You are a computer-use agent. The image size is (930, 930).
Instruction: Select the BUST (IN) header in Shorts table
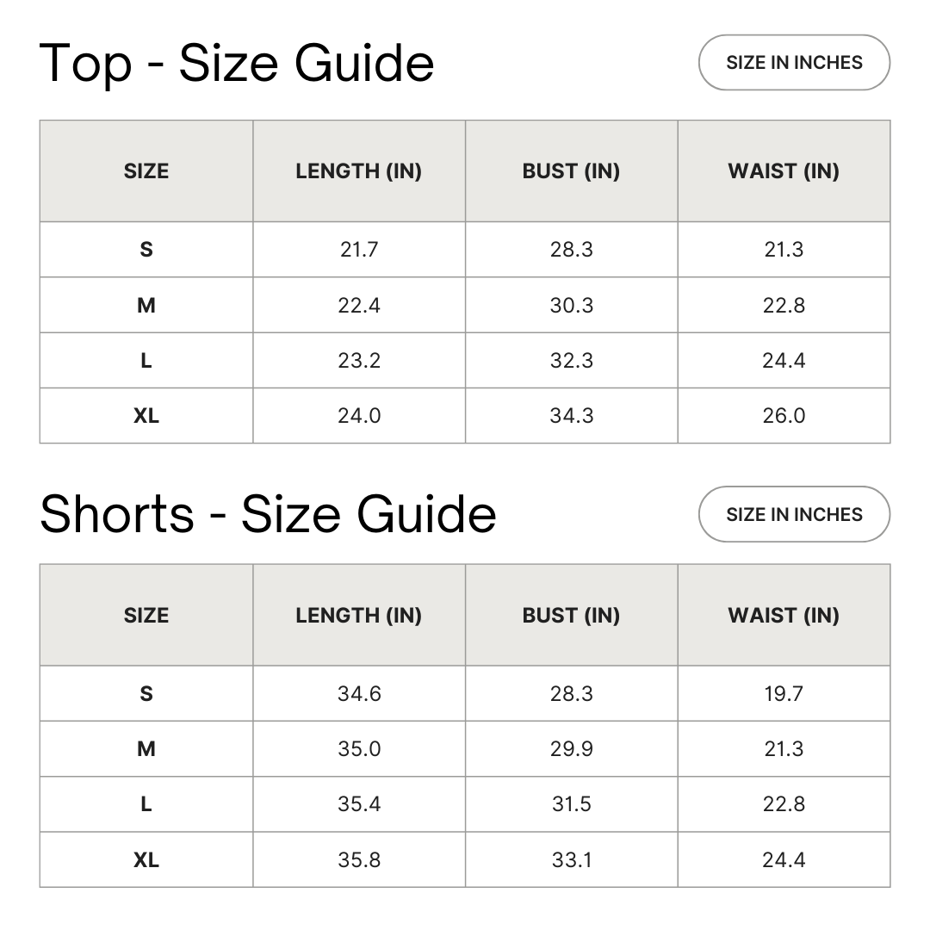571,616
